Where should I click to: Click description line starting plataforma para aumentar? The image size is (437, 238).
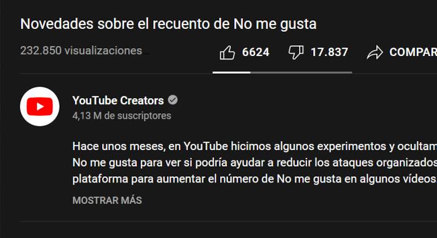(x=254, y=179)
